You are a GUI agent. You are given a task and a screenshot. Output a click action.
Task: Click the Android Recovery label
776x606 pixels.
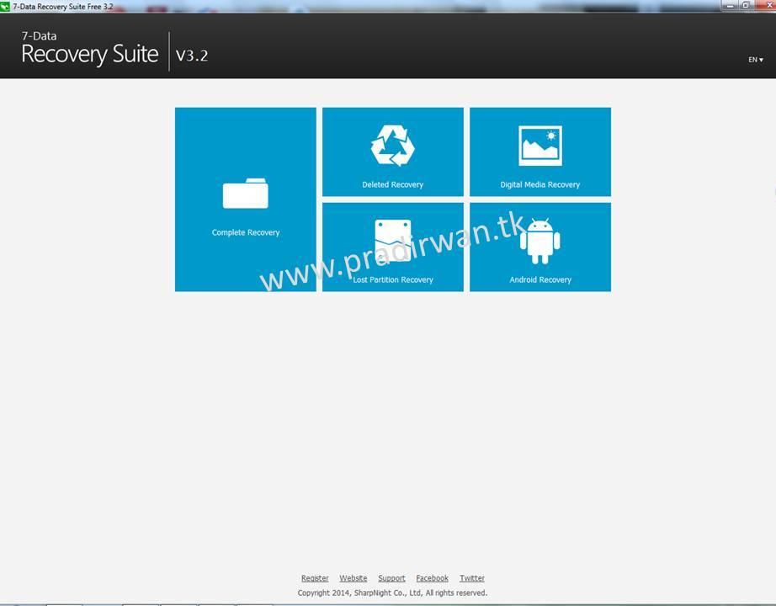tap(540, 279)
